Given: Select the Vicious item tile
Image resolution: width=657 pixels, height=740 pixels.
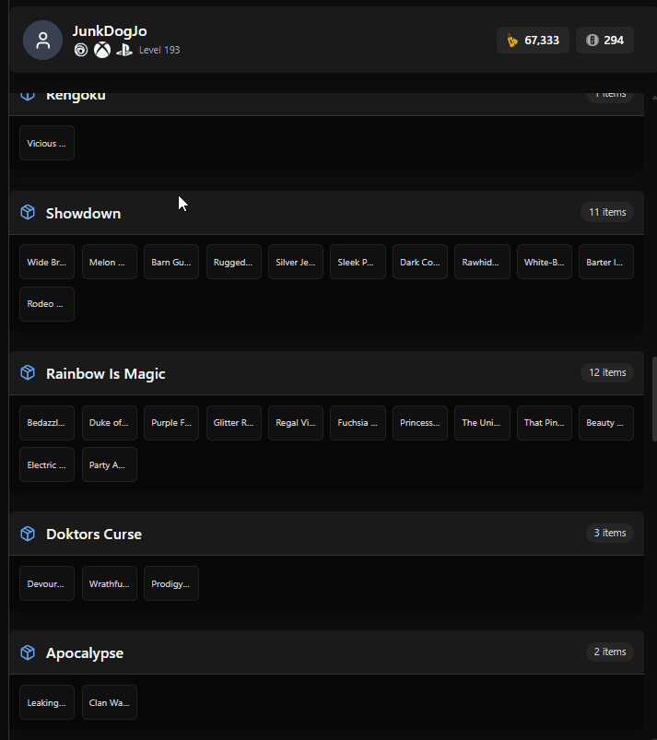Looking at the screenshot, I should point(47,143).
